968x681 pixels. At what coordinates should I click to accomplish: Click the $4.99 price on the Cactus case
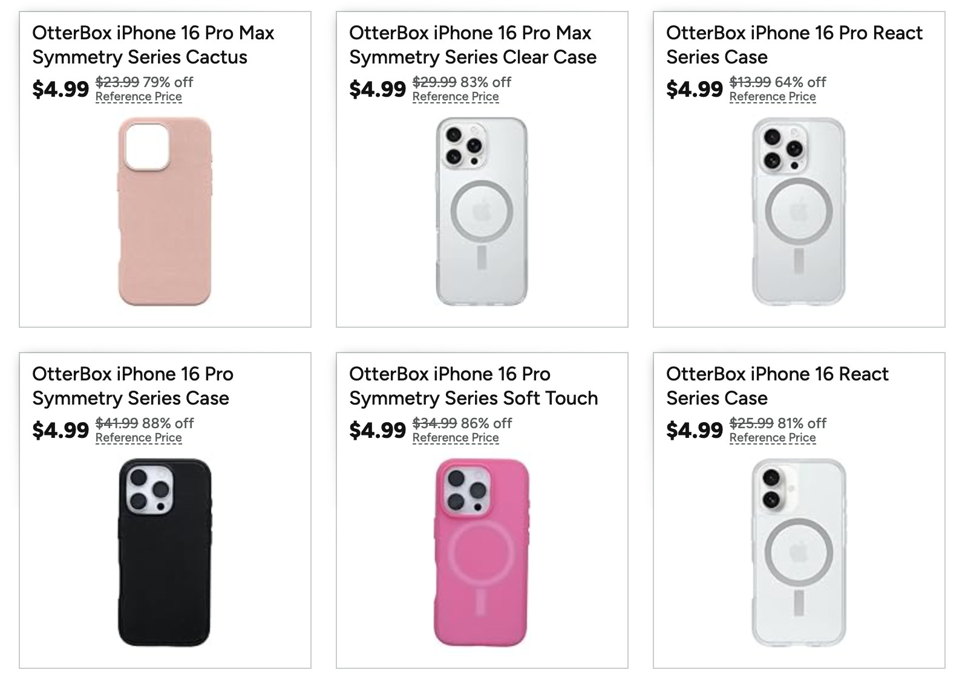60,90
